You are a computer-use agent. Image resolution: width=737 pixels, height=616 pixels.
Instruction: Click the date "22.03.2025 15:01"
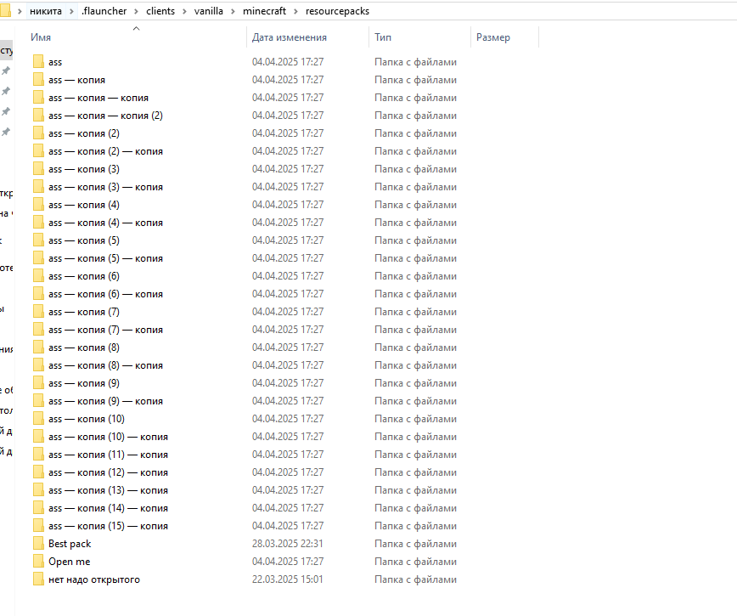(x=288, y=579)
